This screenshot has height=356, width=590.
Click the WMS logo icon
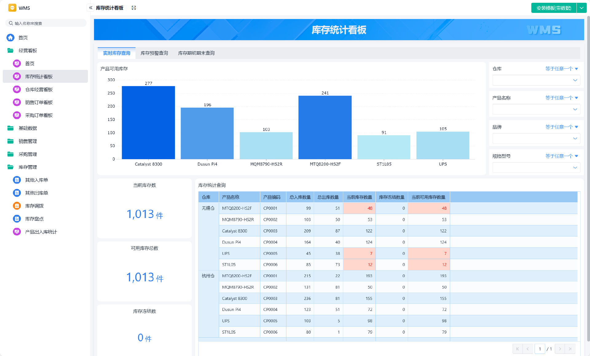click(x=12, y=8)
